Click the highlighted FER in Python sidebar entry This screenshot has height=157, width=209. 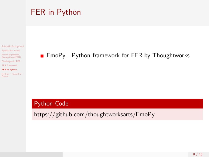9,70
